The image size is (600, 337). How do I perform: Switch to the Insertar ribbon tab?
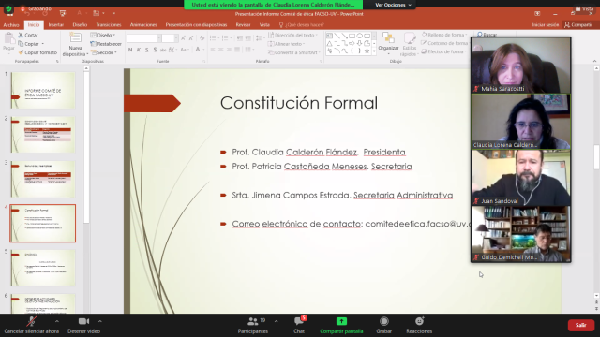click(x=56, y=25)
